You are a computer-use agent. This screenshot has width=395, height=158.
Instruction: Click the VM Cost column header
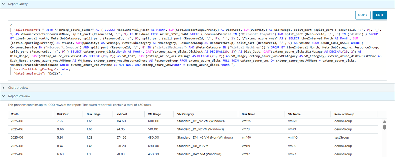coord(122,114)
